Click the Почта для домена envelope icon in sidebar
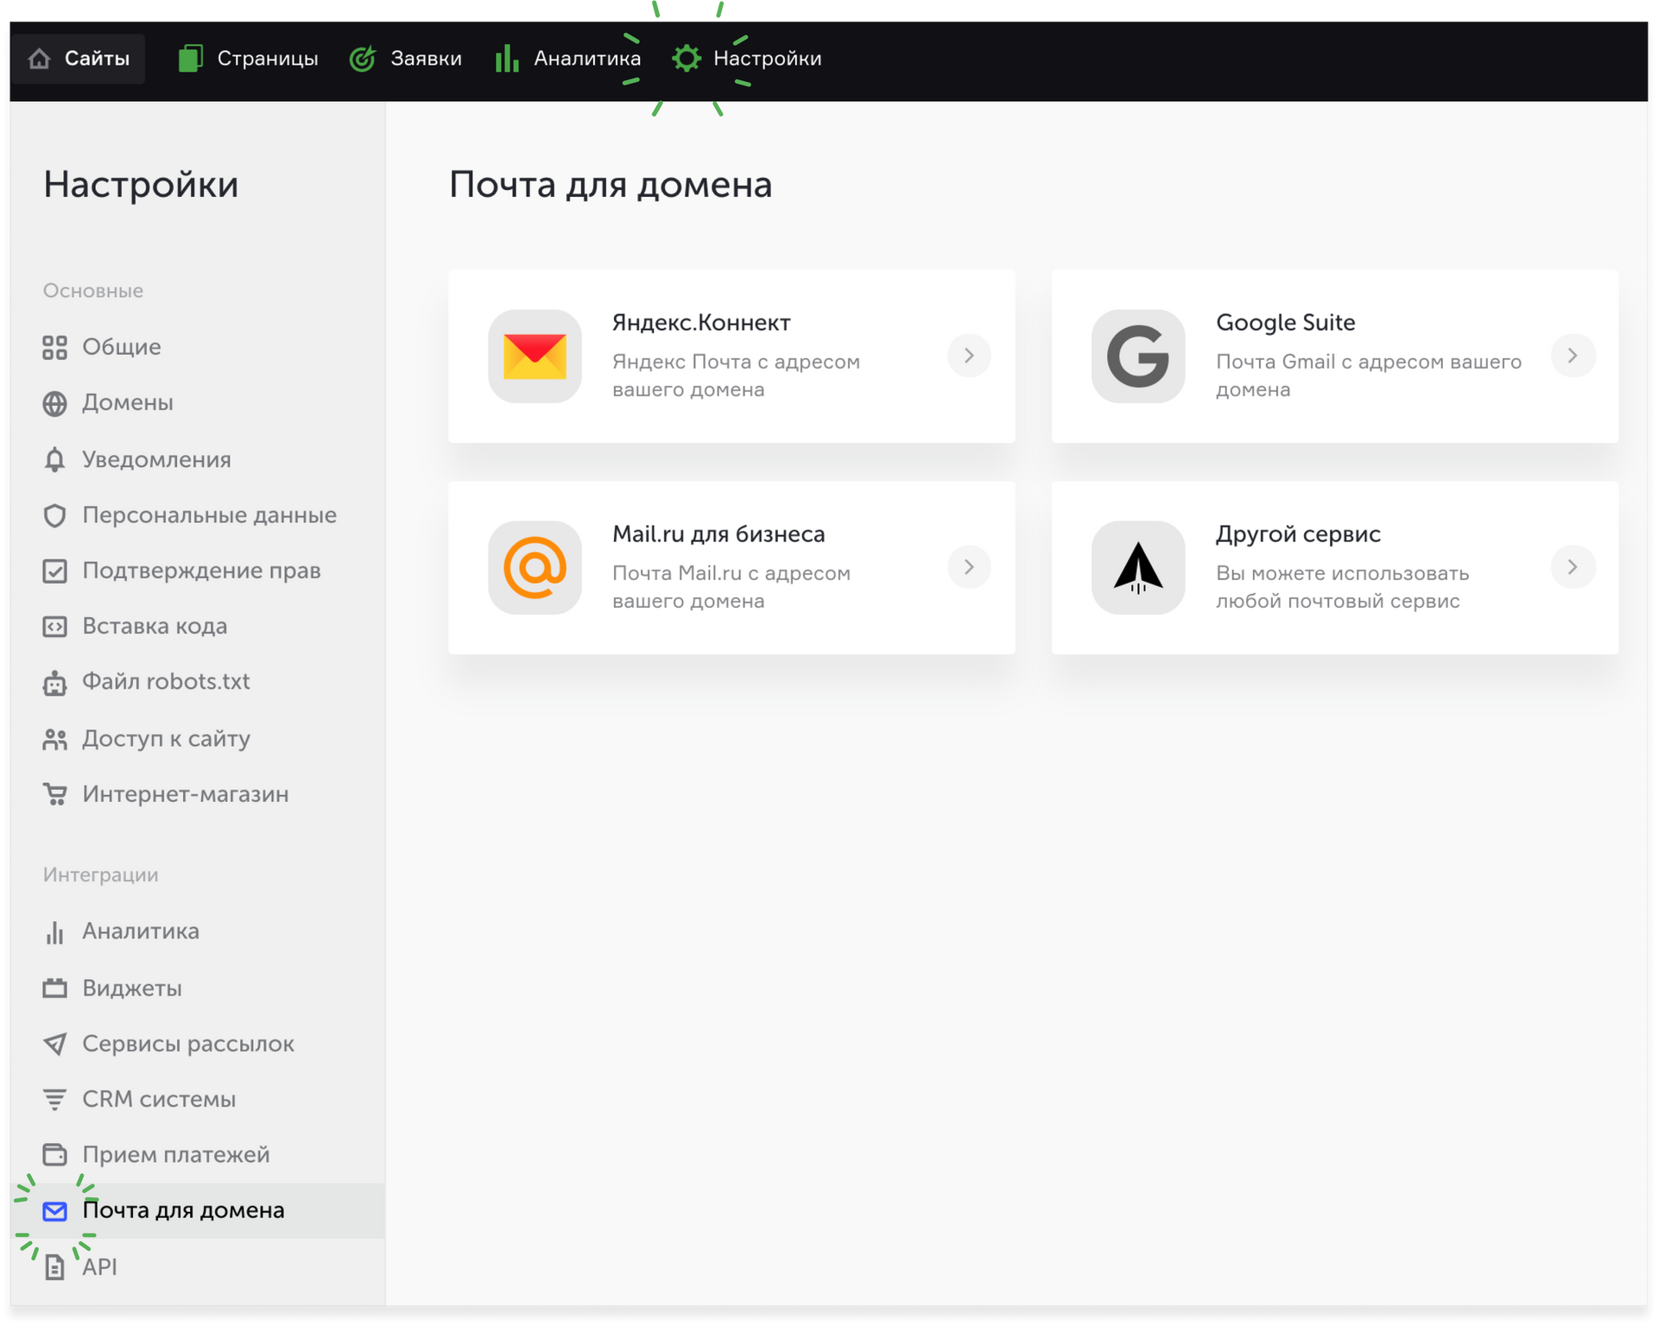The image size is (1658, 1326). coord(54,1211)
